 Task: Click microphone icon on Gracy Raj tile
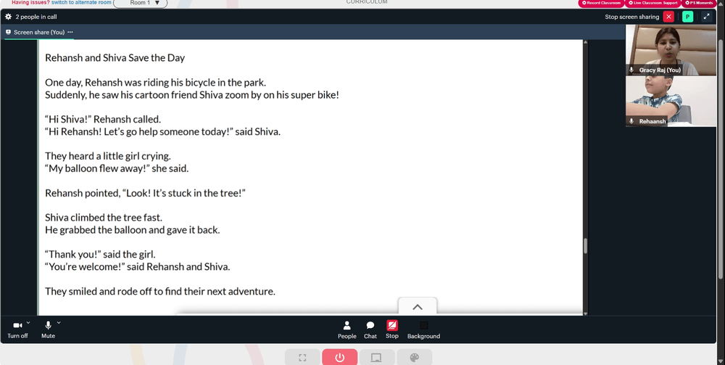[x=631, y=70]
